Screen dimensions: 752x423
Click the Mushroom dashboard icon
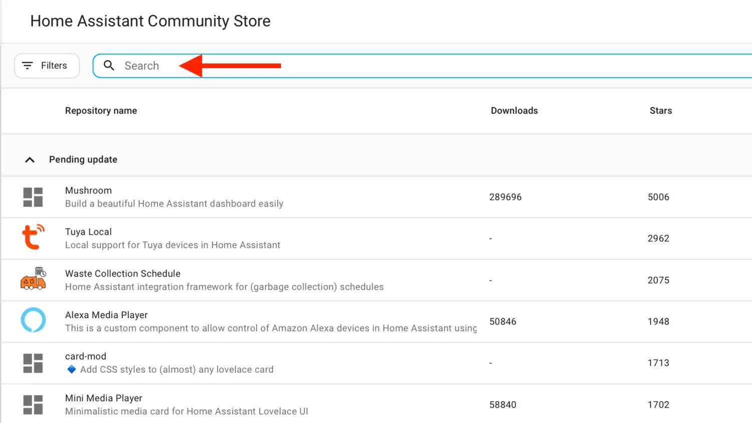33,197
